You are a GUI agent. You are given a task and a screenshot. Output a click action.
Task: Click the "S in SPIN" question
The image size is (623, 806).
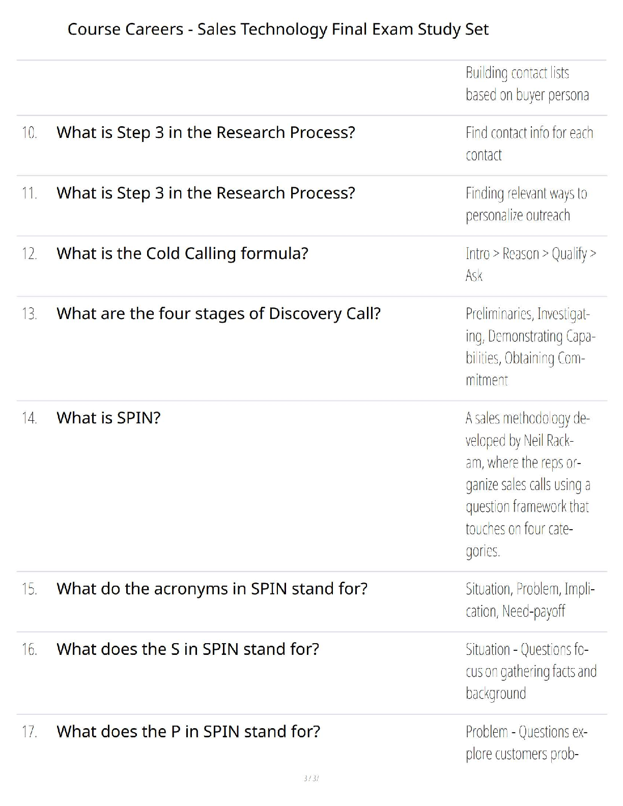[188, 650]
